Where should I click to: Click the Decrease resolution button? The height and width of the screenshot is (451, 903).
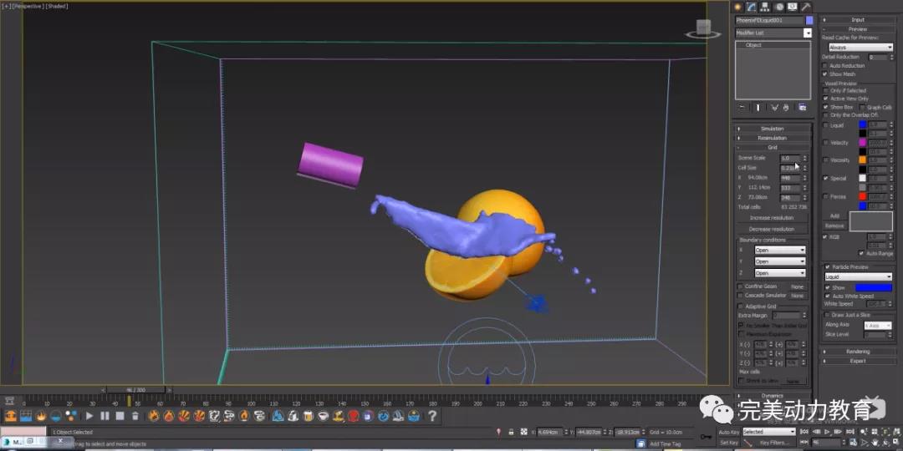click(772, 229)
